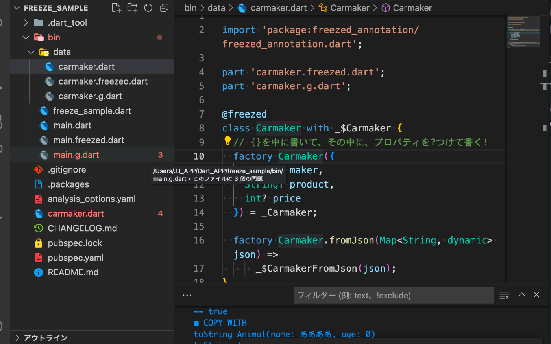Click the red icon beside pubspec.yaml
551x344 pixels.
pyautogui.click(x=39, y=258)
